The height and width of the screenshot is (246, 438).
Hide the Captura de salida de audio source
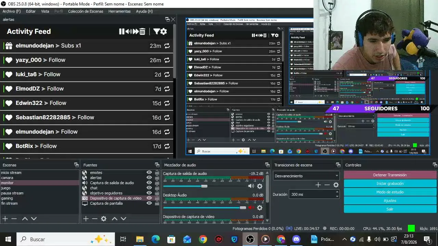pos(149,183)
